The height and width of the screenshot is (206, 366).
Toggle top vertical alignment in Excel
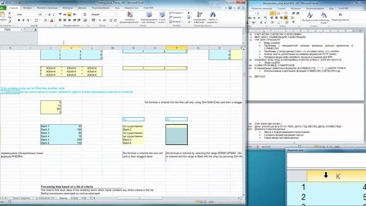(60, 14)
